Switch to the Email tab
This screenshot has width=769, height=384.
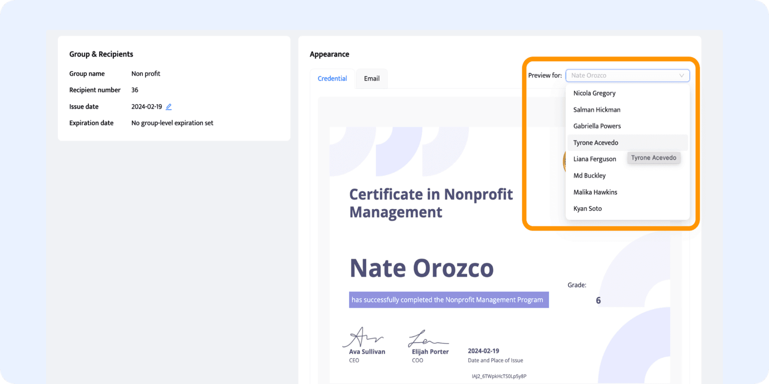coord(371,78)
